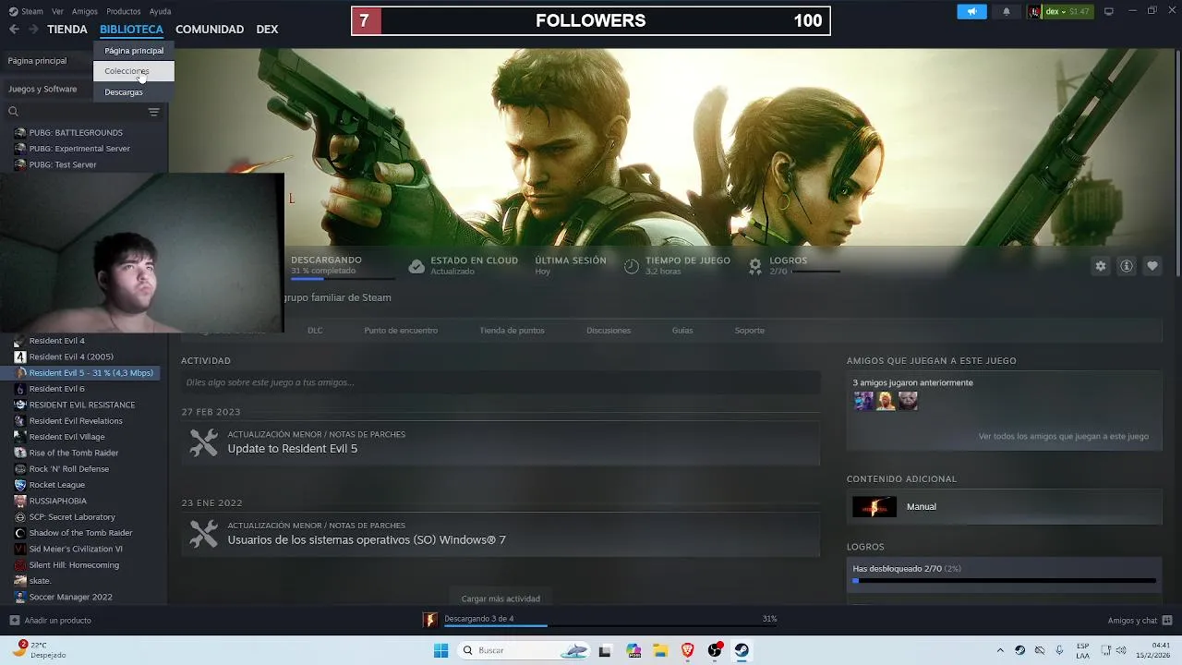Switch to Big Picture mode icon
1182x665 pixels.
(x=1109, y=11)
